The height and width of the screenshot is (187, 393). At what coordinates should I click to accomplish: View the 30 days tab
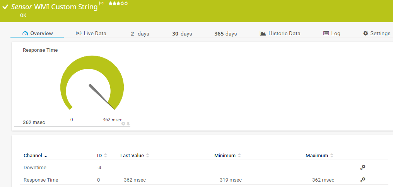pos(182,34)
